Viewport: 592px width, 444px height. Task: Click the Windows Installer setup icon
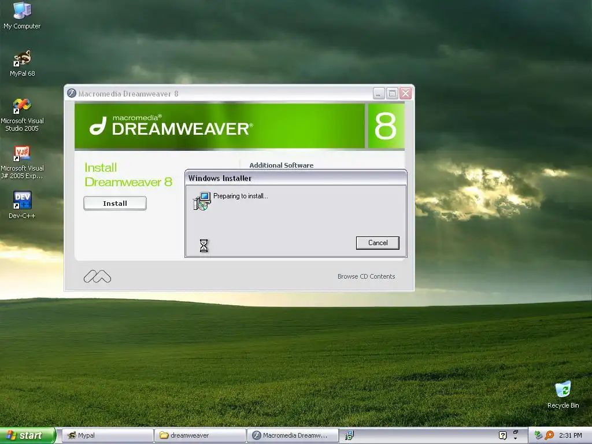point(202,201)
